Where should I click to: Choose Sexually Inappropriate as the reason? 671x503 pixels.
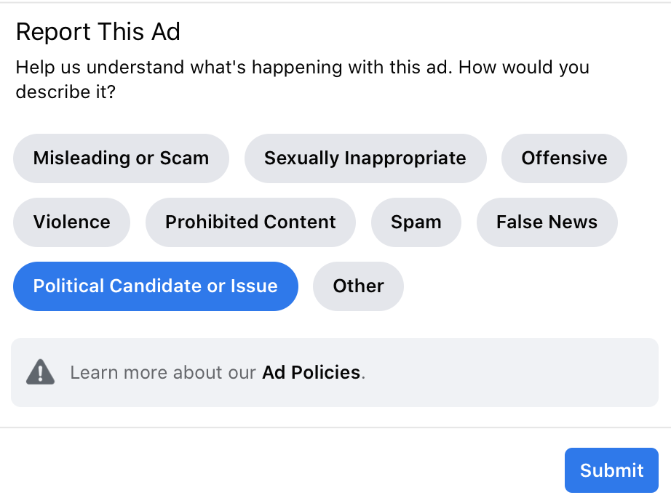pyautogui.click(x=365, y=158)
